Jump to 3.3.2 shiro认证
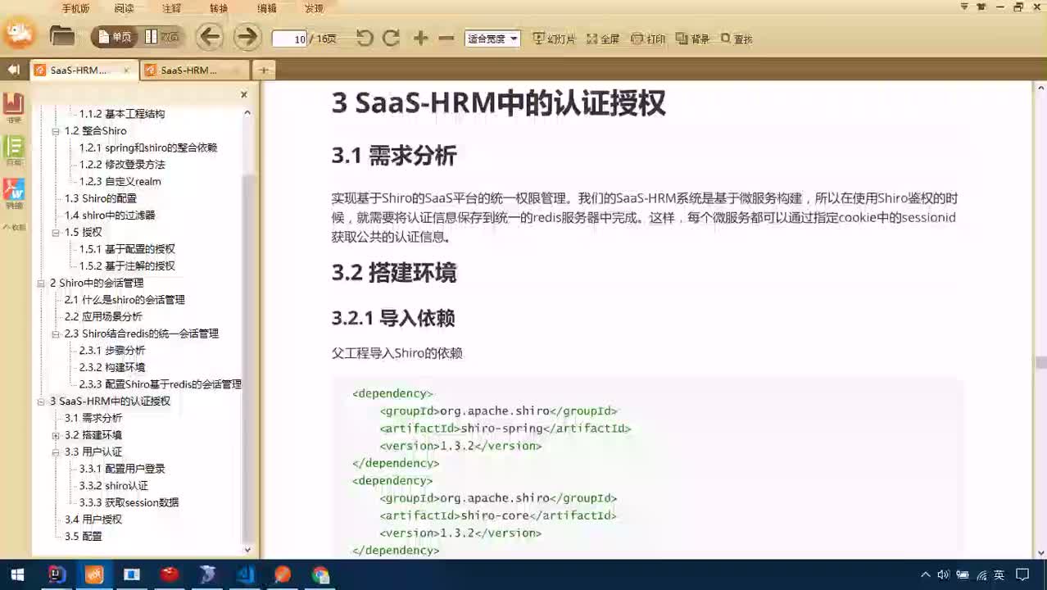 tap(114, 486)
